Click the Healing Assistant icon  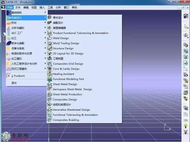(x=50, y=74)
